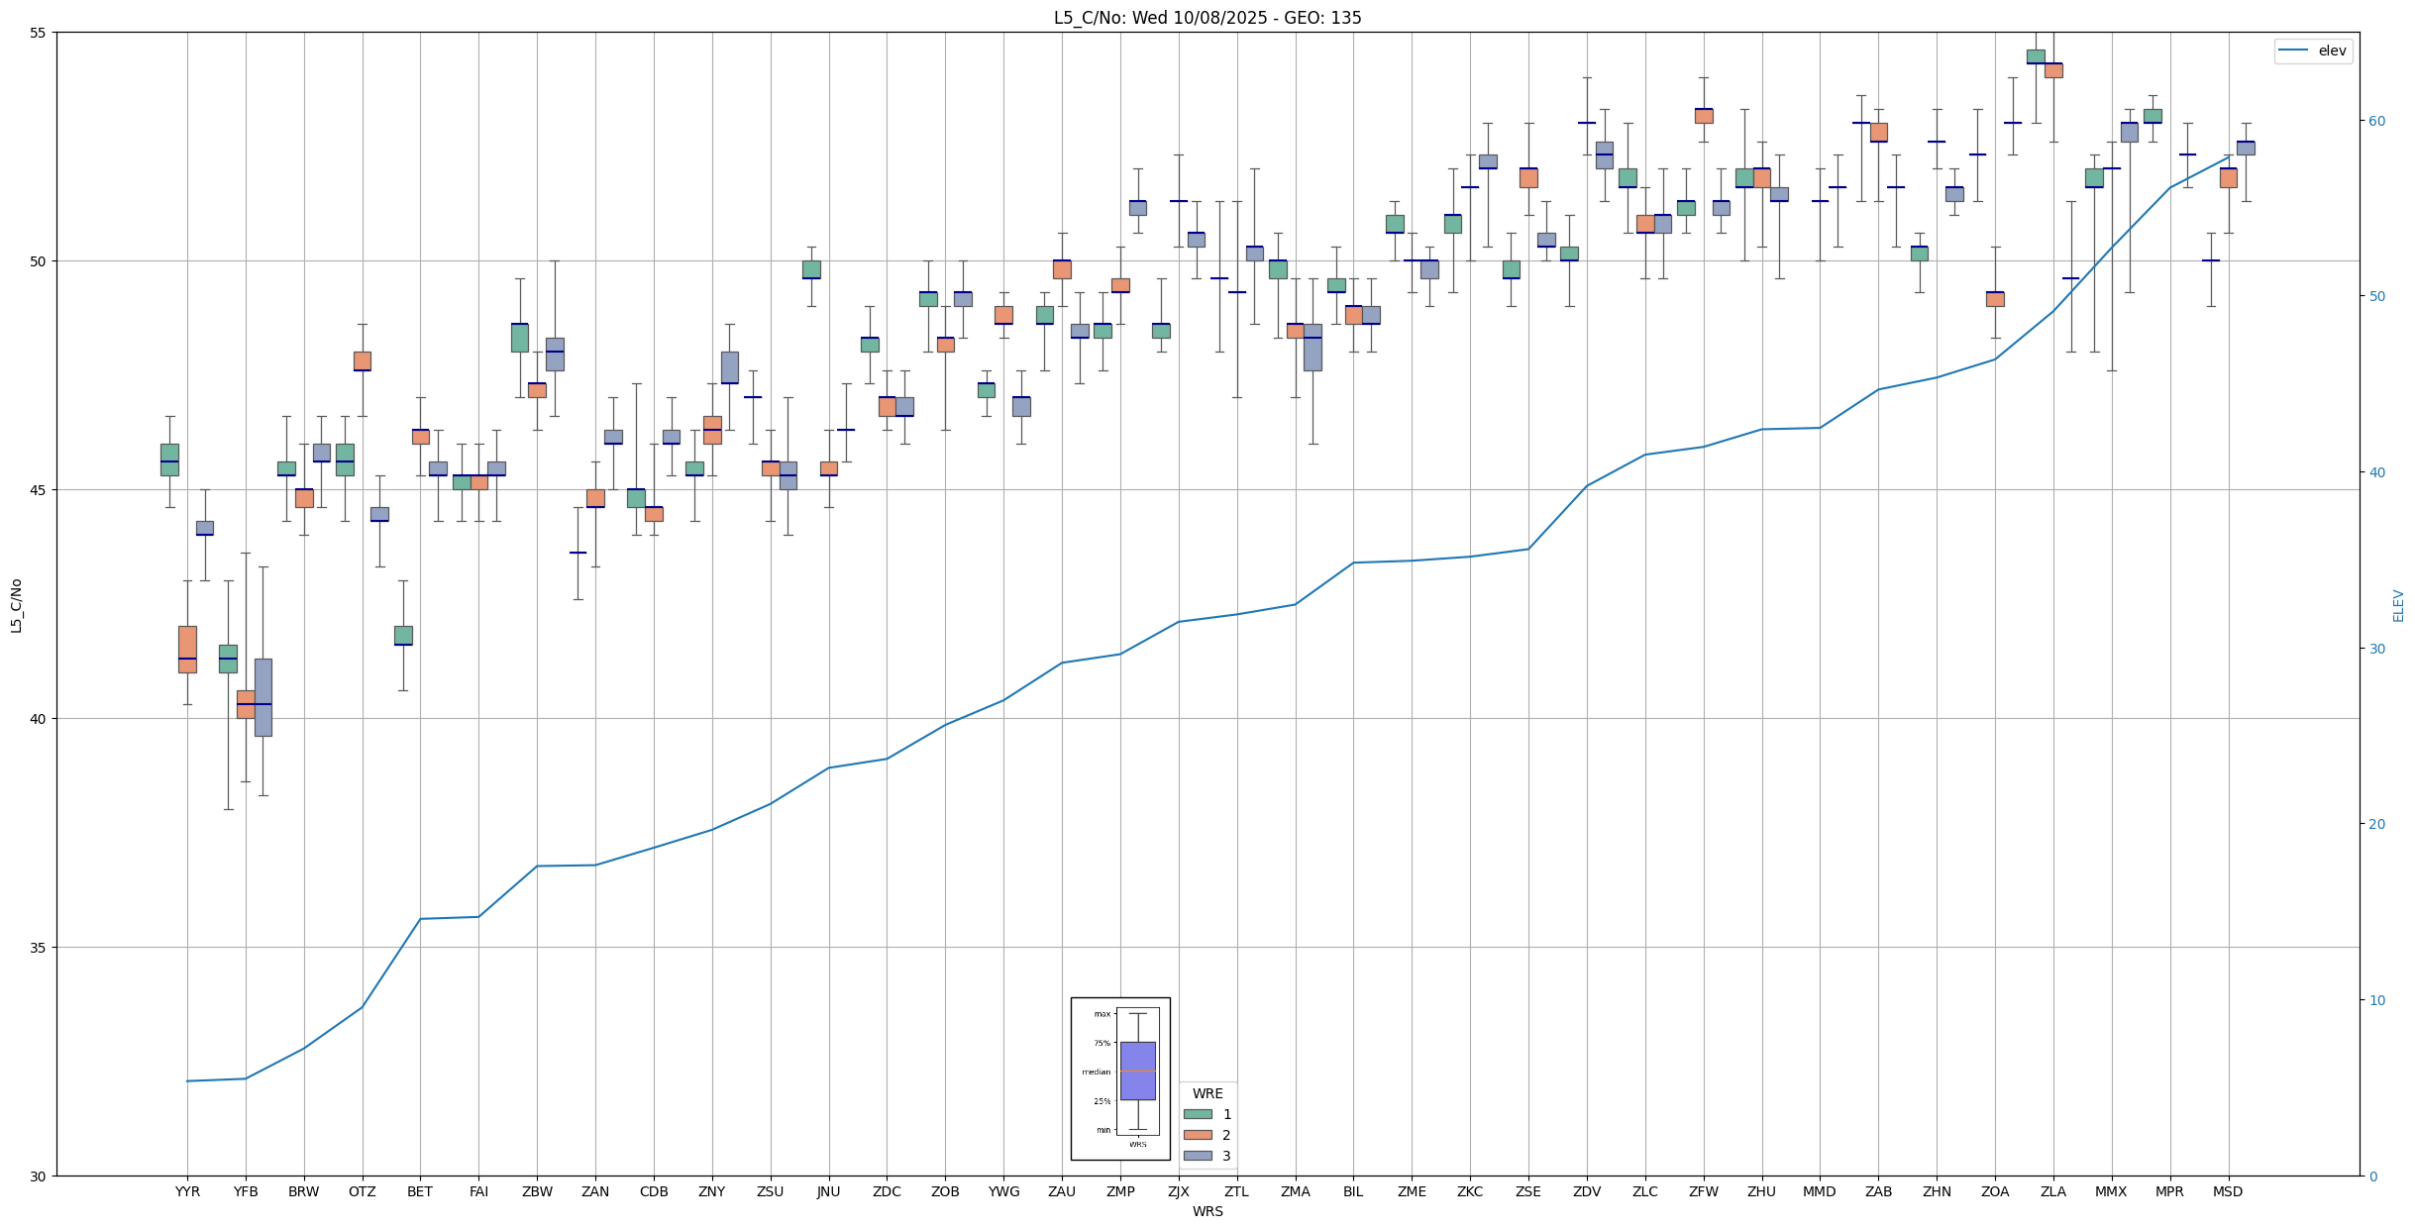Click the 60 tick on right axis
The width and height of the screenshot is (2415, 1228).
pos(2375,121)
